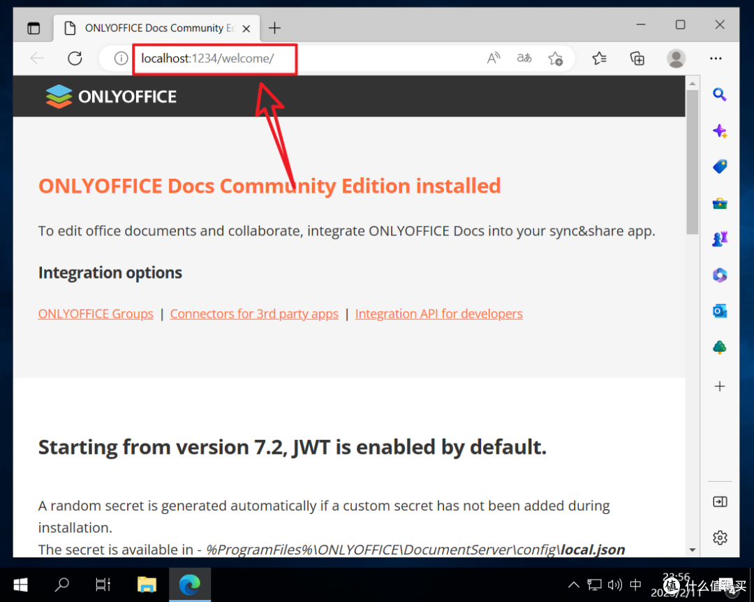Show hidden system tray icons
This screenshot has height=602, width=754.
click(x=573, y=585)
